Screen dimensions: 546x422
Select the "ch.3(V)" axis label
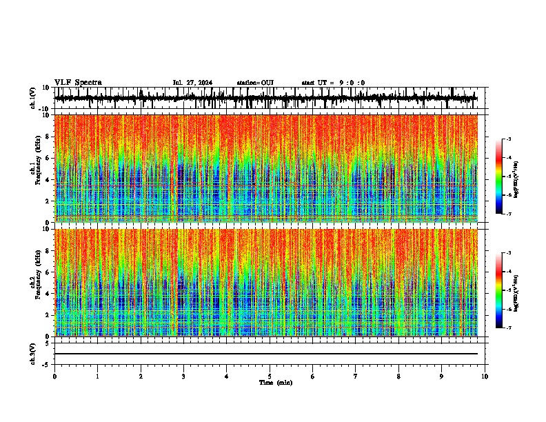coord(32,354)
